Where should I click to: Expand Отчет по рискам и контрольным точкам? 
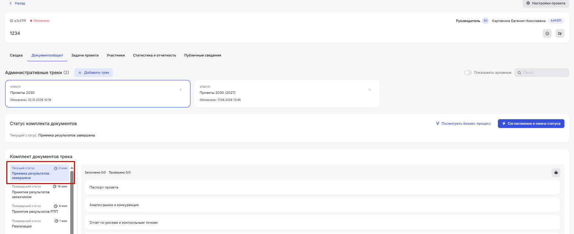[322, 223]
